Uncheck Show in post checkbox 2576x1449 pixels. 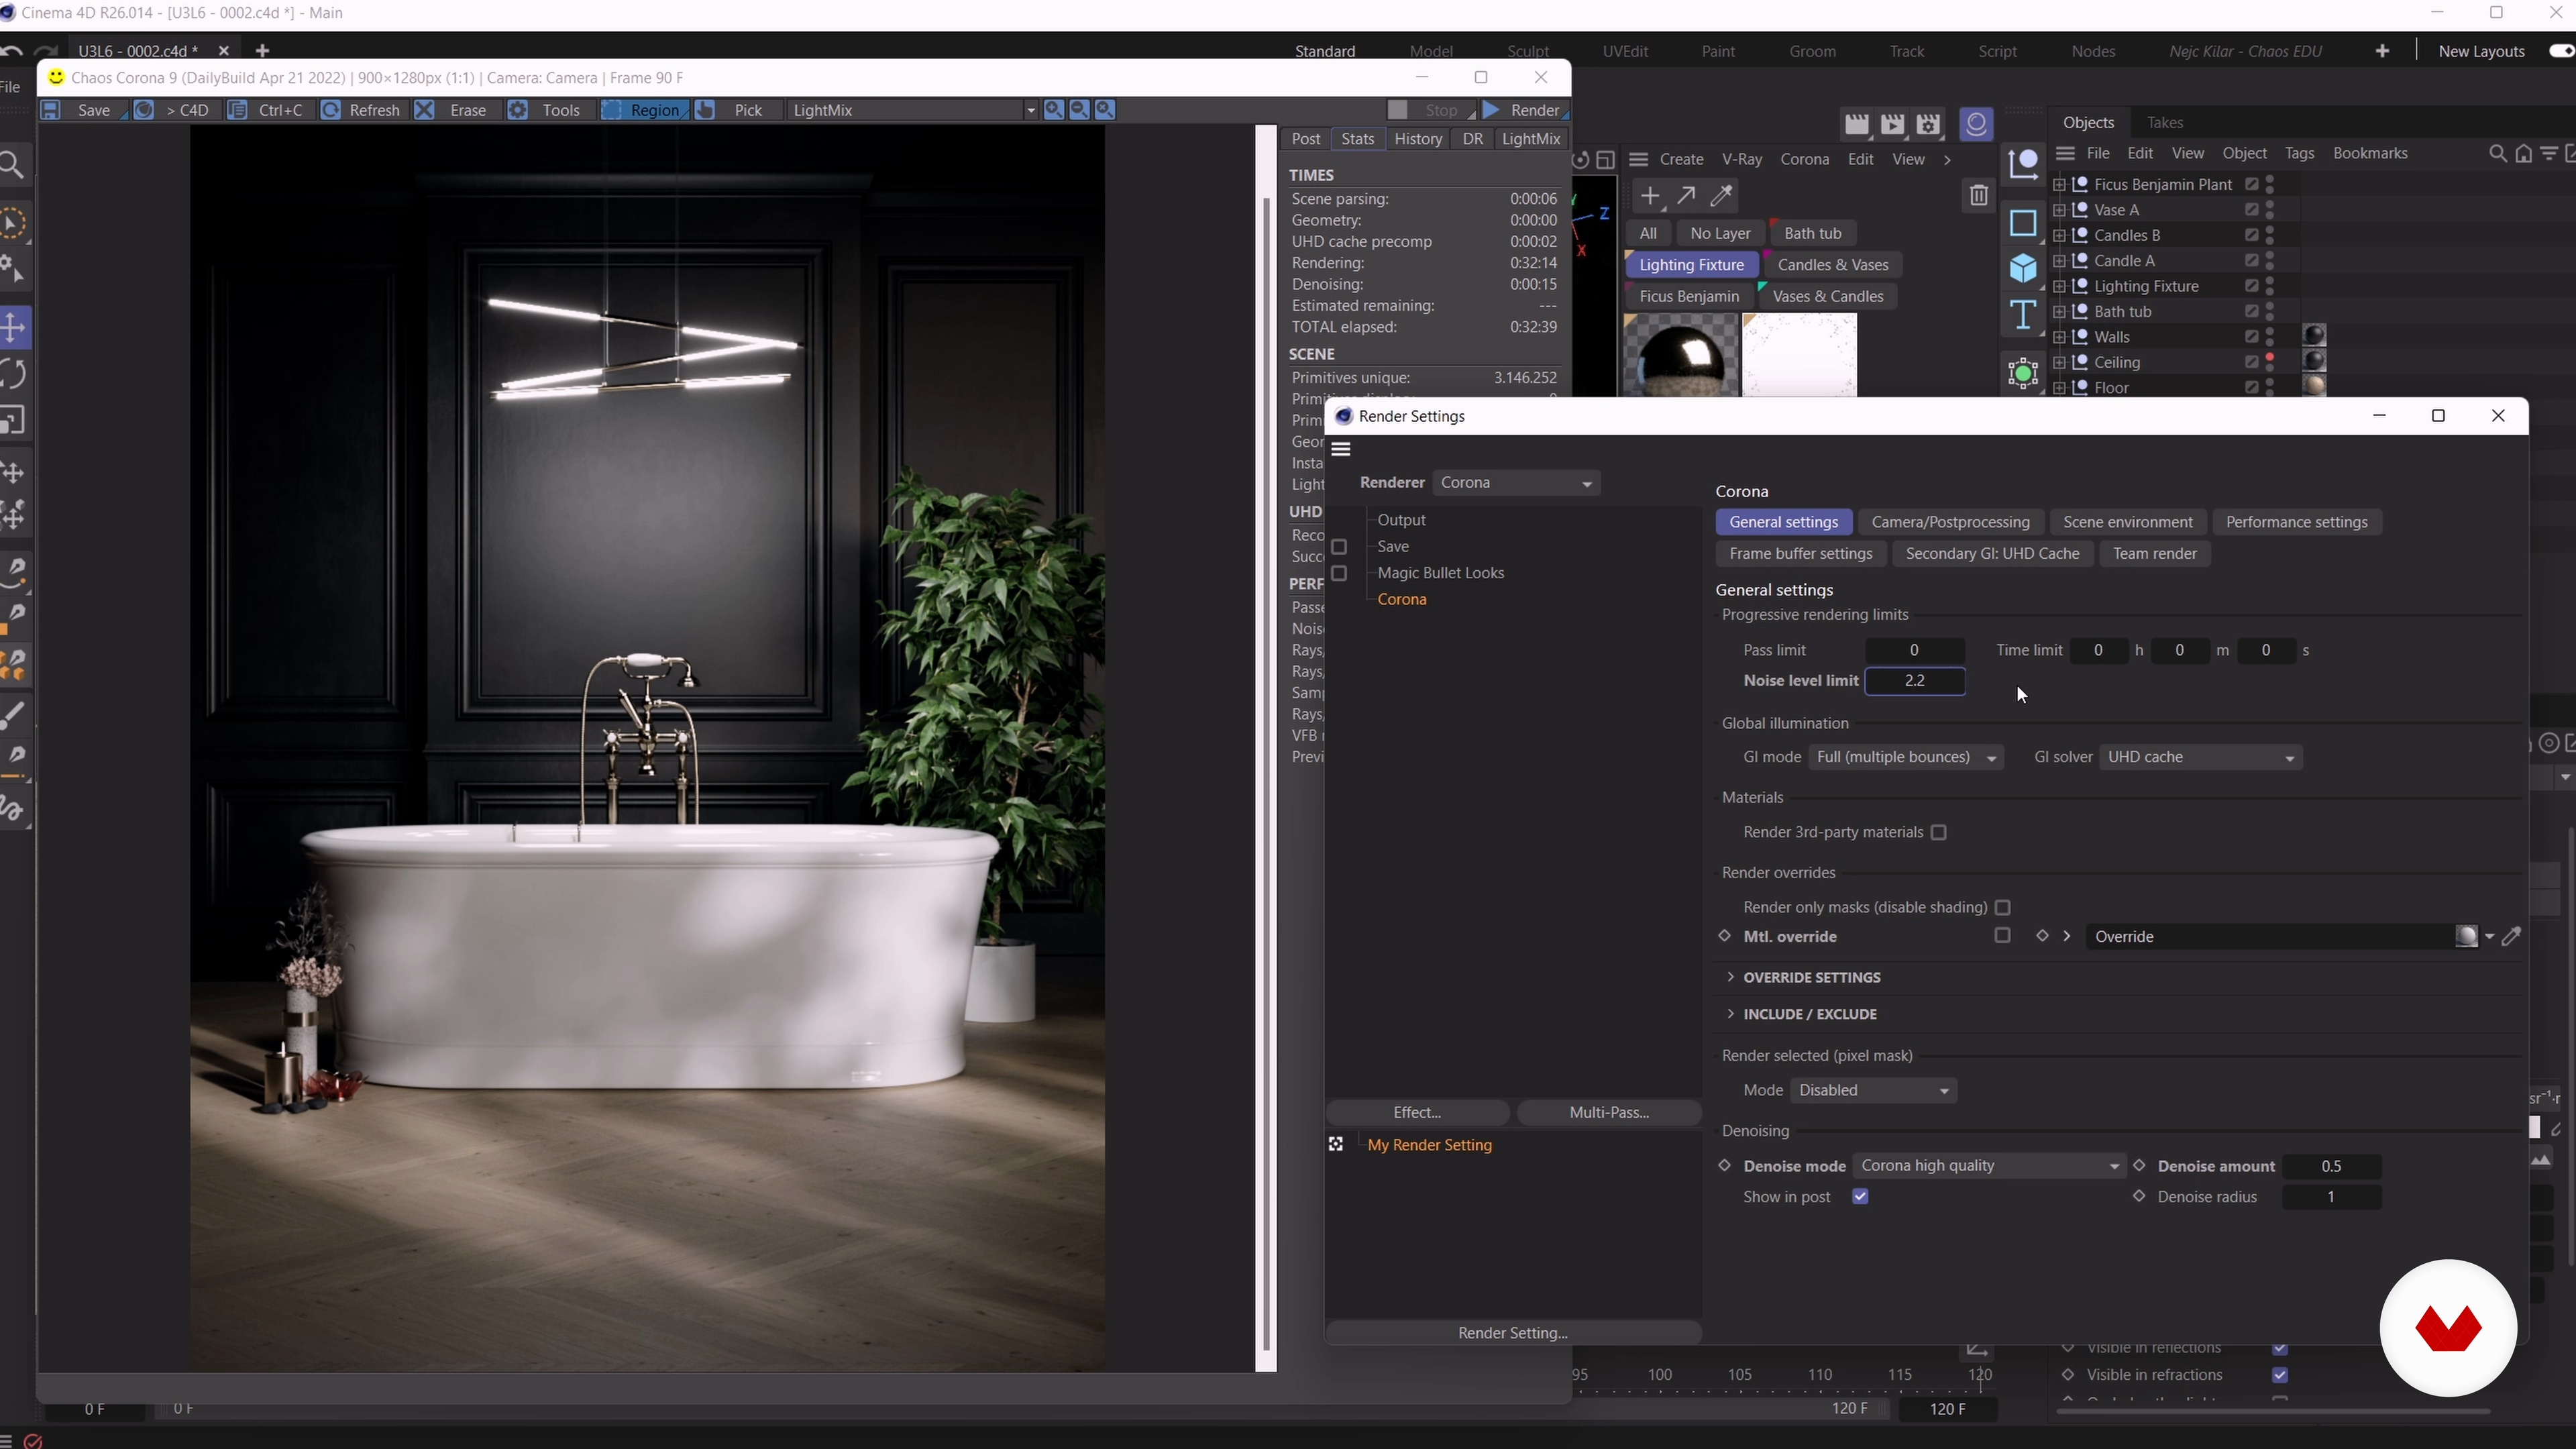pyautogui.click(x=1861, y=1197)
